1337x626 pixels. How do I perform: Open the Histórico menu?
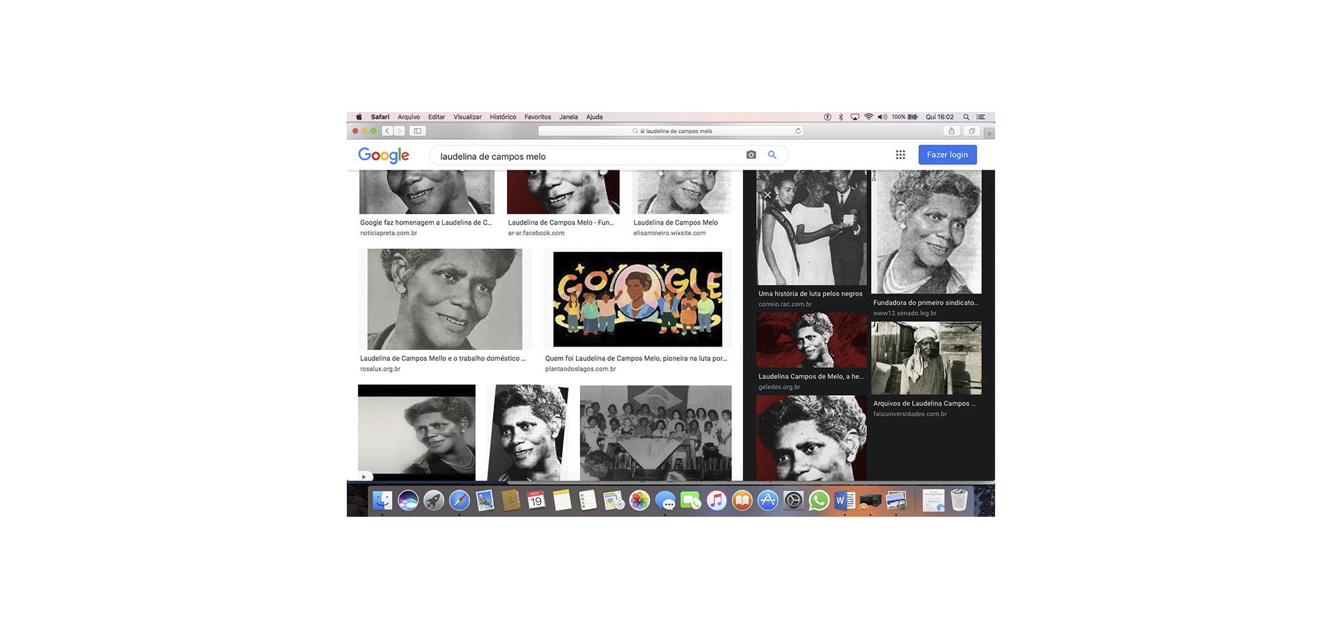[x=503, y=117]
